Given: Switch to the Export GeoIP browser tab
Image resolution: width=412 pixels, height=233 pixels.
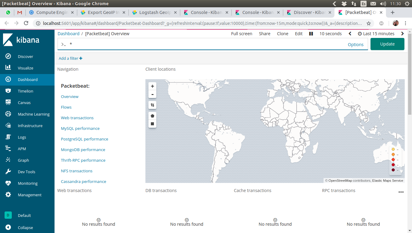Looking at the screenshot, I should [x=103, y=12].
